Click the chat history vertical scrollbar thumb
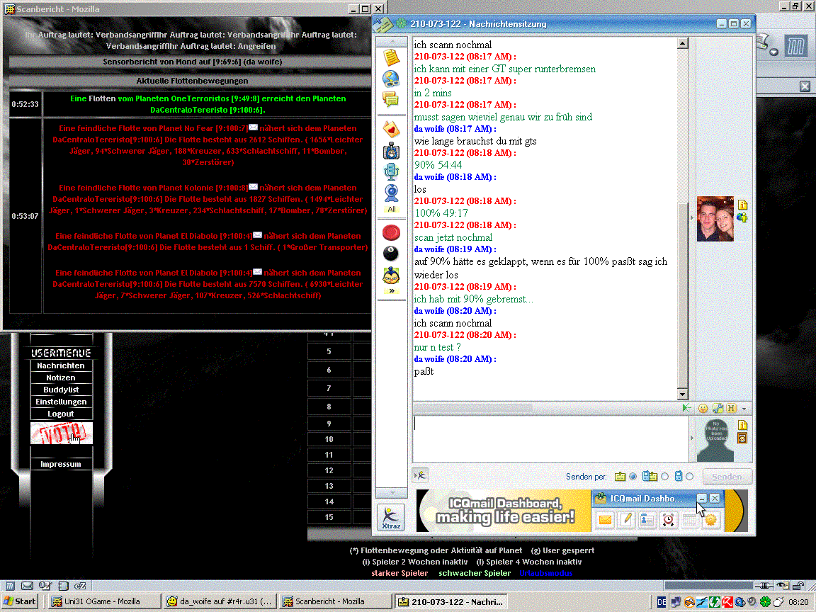 coord(683,295)
